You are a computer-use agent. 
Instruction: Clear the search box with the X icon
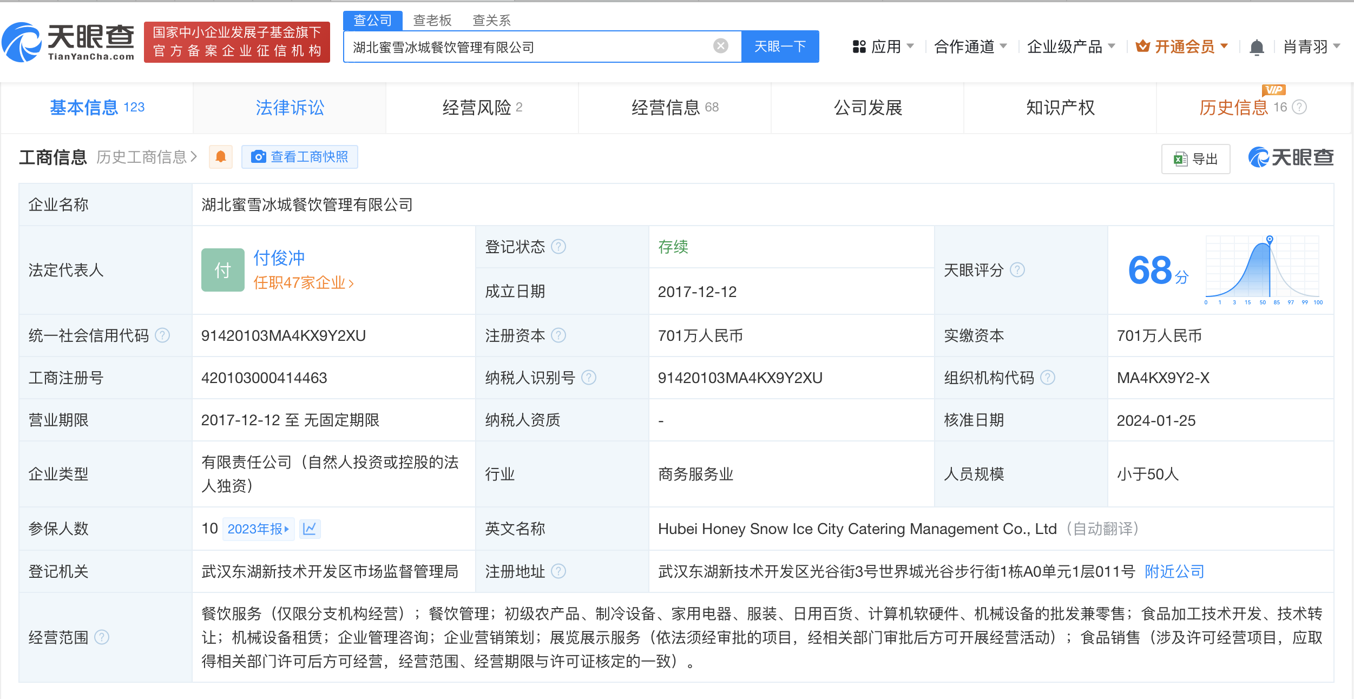pos(720,47)
